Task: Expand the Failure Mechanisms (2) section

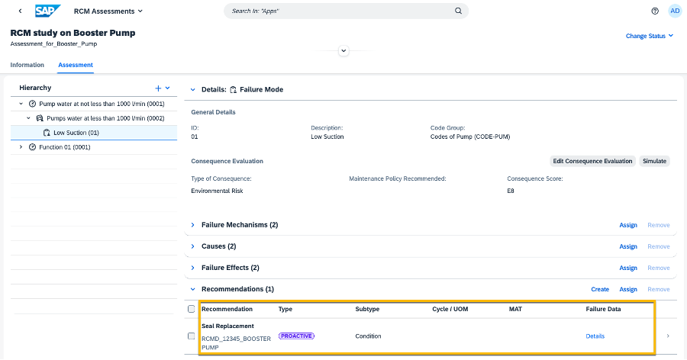Action: pos(193,225)
